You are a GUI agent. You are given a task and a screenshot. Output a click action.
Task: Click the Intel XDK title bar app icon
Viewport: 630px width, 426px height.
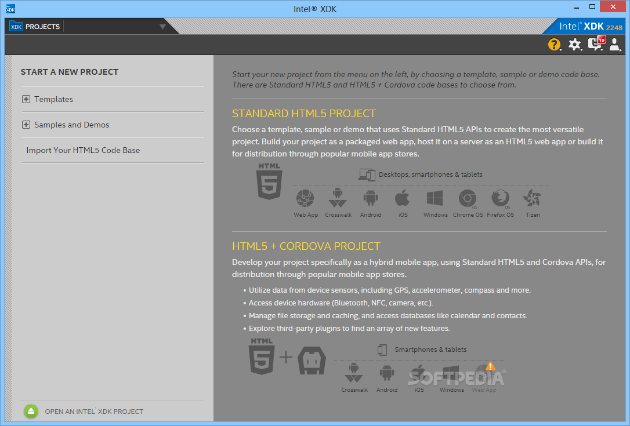pyautogui.click(x=10, y=9)
